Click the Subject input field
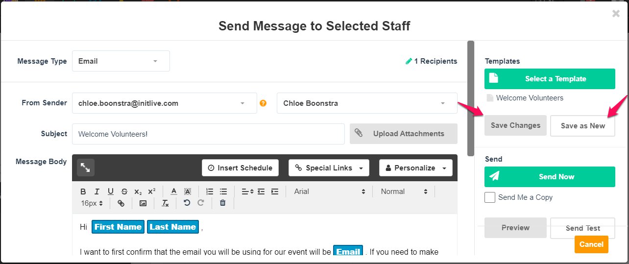Image resolution: width=629 pixels, height=264 pixels. click(x=208, y=134)
